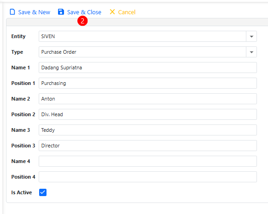Image resolution: width=268 pixels, height=214 pixels.
Task: Click the Position 4 label
Action: point(23,177)
